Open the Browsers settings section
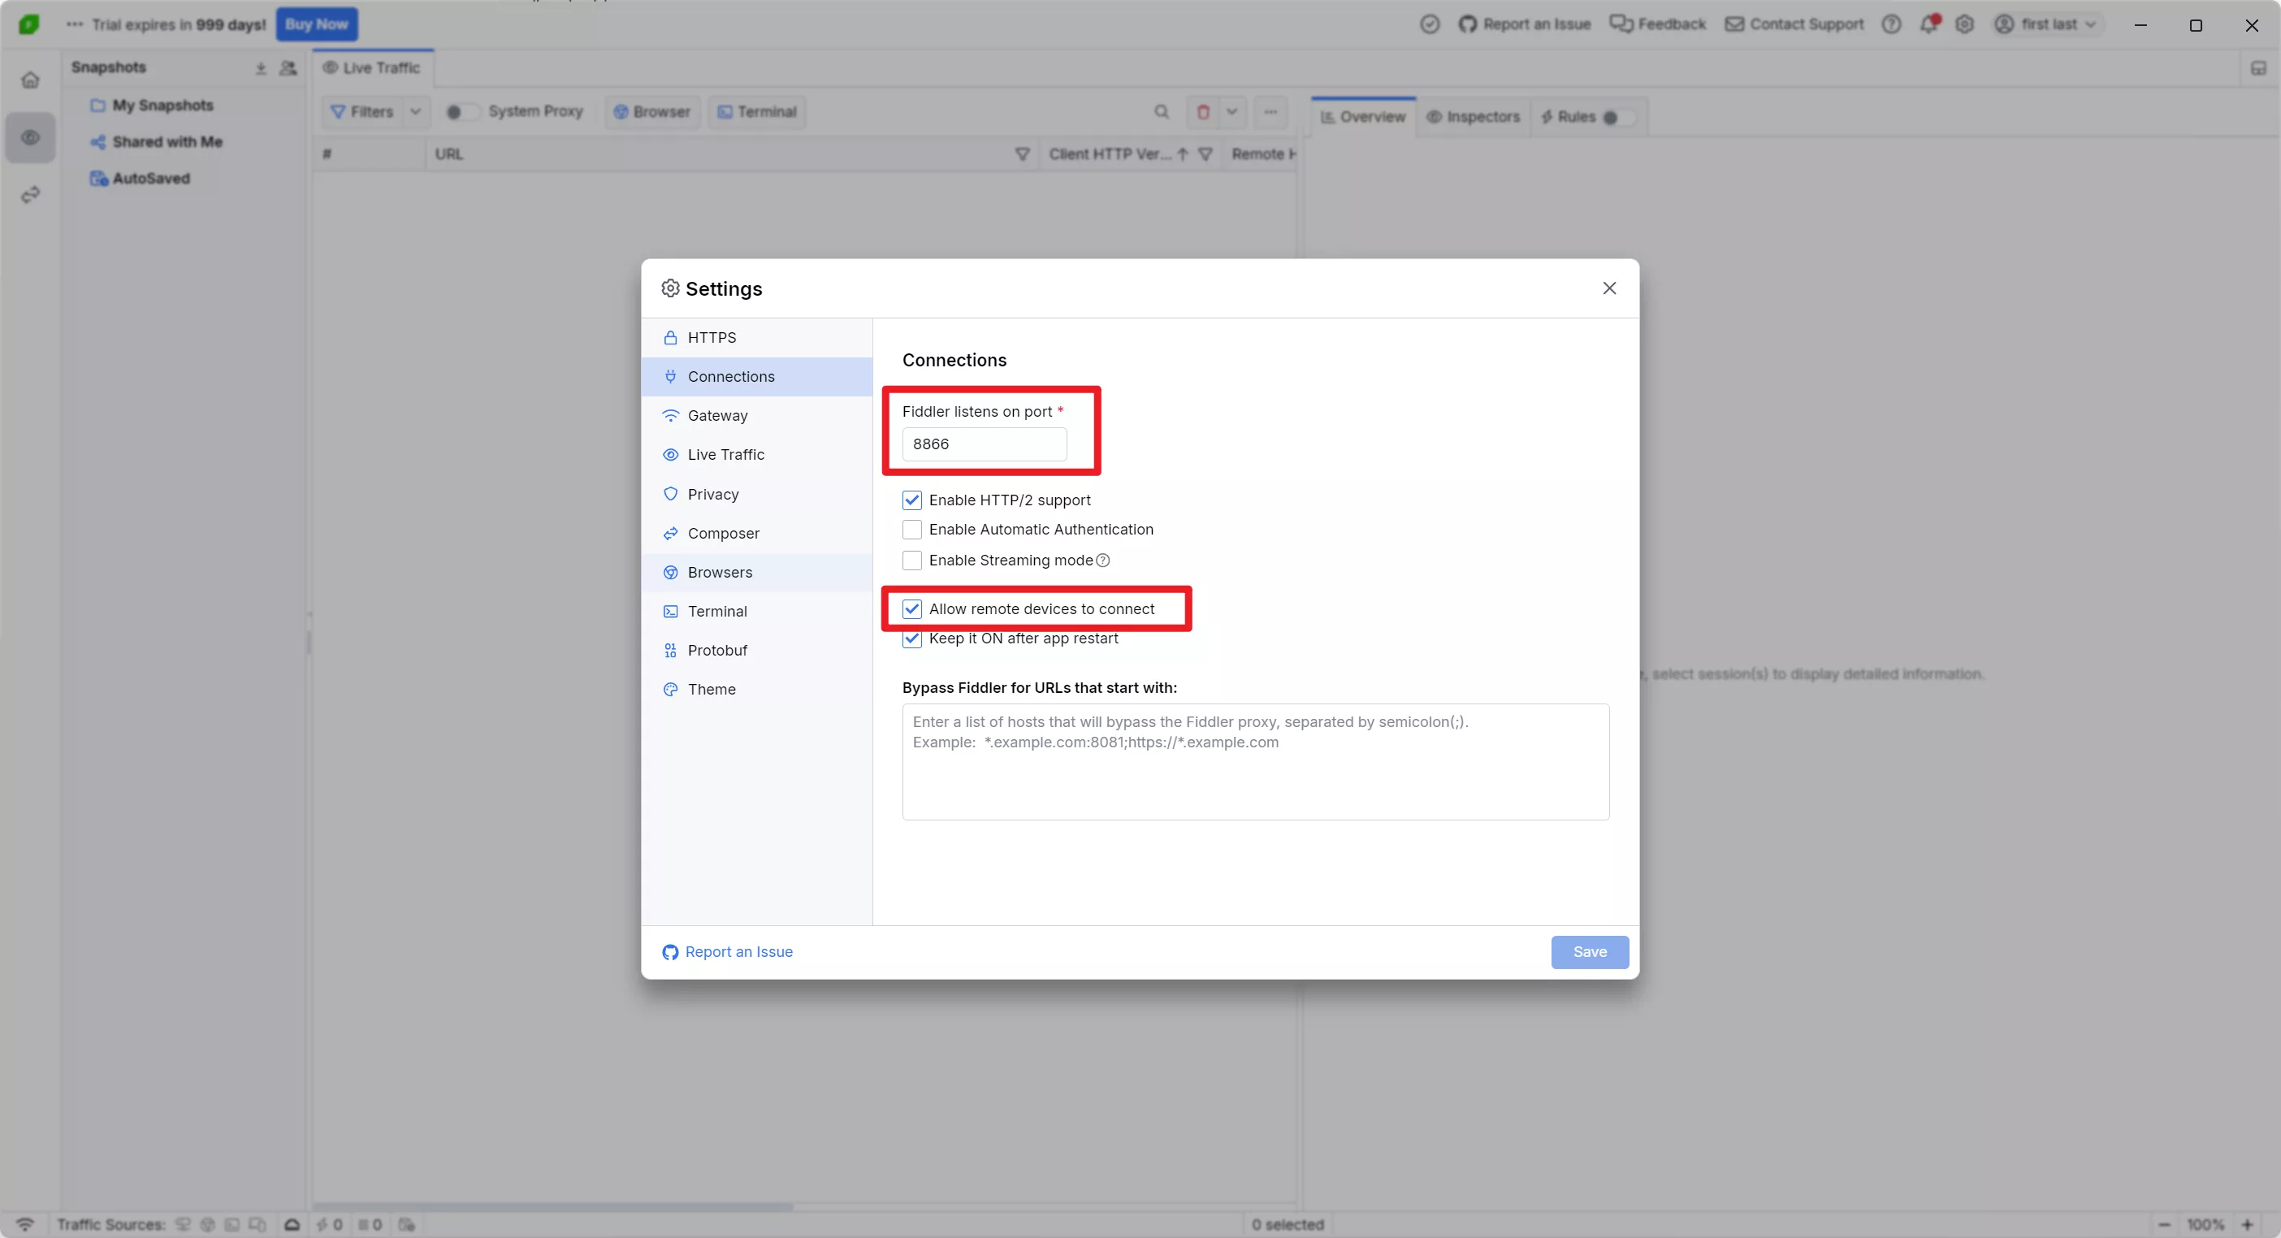The height and width of the screenshot is (1238, 2281). pos(757,572)
